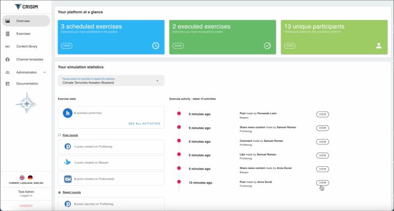Click the Bleeper bird icon

pyautogui.click(x=67, y=163)
